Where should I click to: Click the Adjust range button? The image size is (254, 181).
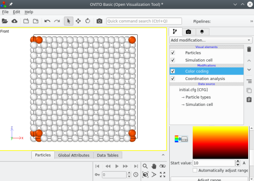point(209,179)
